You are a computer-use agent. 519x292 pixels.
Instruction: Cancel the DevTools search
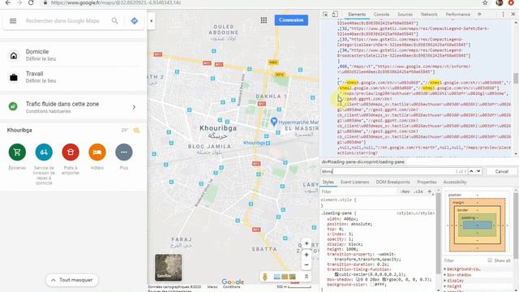(501, 171)
